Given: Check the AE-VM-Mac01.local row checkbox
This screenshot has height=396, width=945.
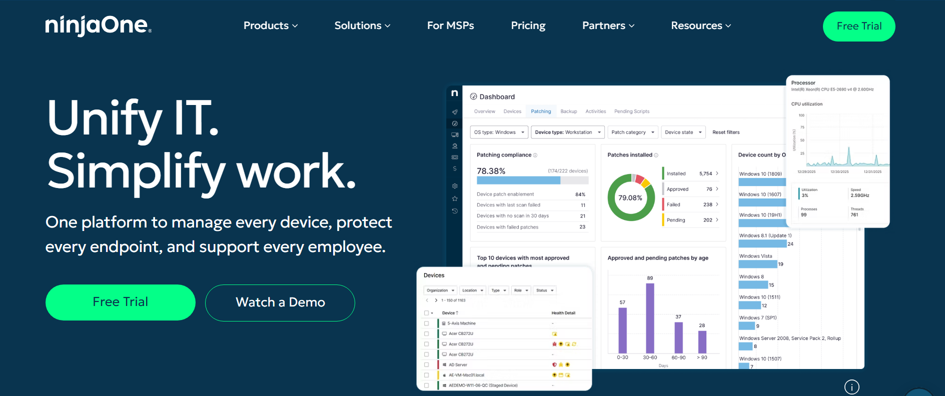Looking at the screenshot, I should pyautogui.click(x=427, y=375).
